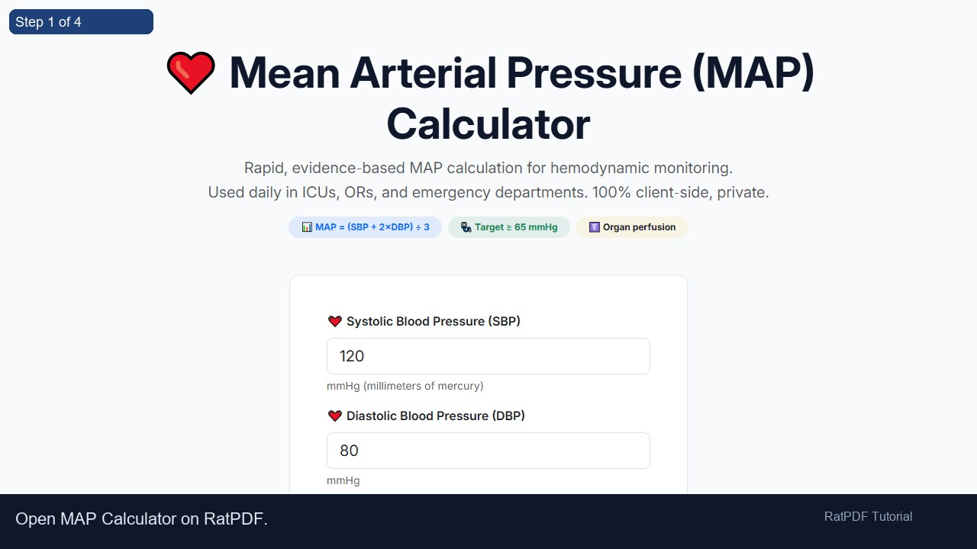Image resolution: width=977 pixels, height=549 pixels.
Task: Click the heart icon beside the Diastolic label
Action: pos(334,416)
